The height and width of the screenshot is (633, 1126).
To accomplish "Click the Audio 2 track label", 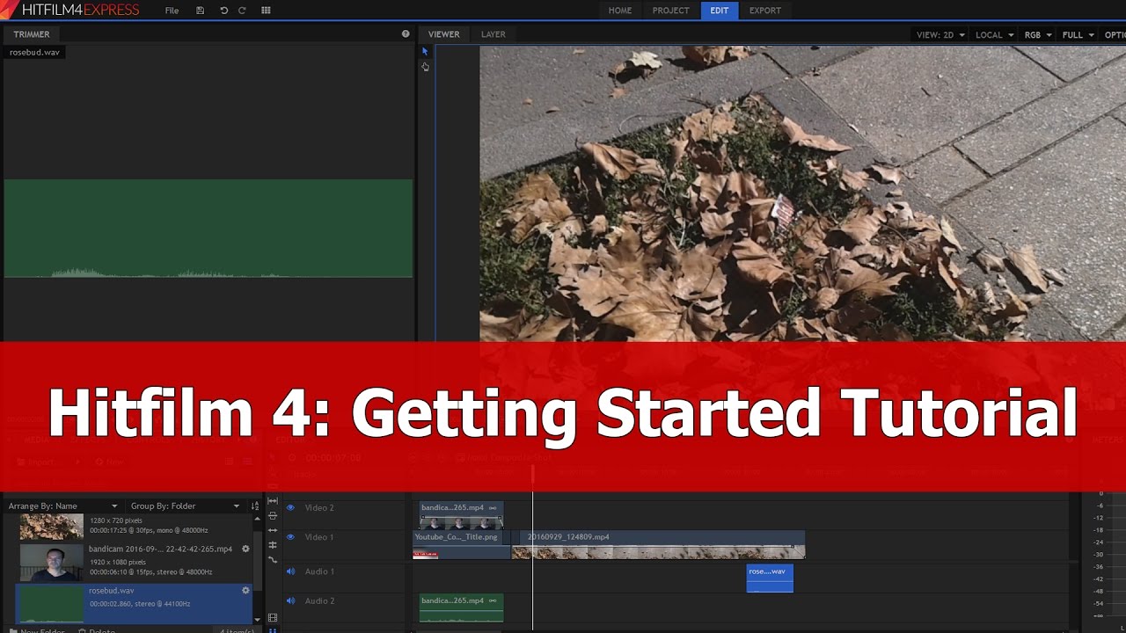I will [319, 601].
